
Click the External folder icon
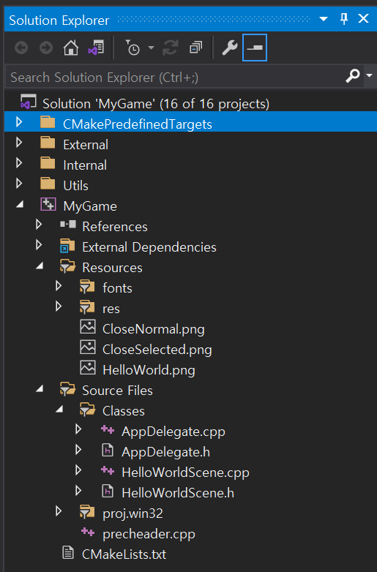click(48, 143)
